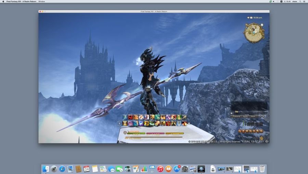Screen dimensions: 308x174
Task: Use the first action in the lower hotbar row
Action: click(x=125, y=124)
